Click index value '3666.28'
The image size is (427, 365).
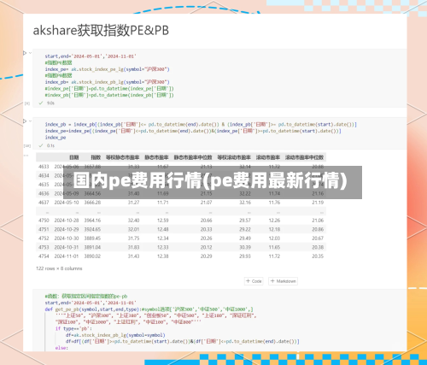coord(92,203)
